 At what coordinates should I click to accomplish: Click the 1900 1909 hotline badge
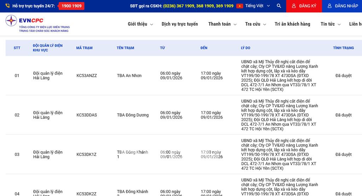coord(71,6)
